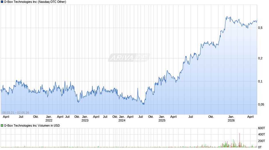Click the price axis label '0,1'
Viewport: 269px width, 150px height.
pos(260,81)
